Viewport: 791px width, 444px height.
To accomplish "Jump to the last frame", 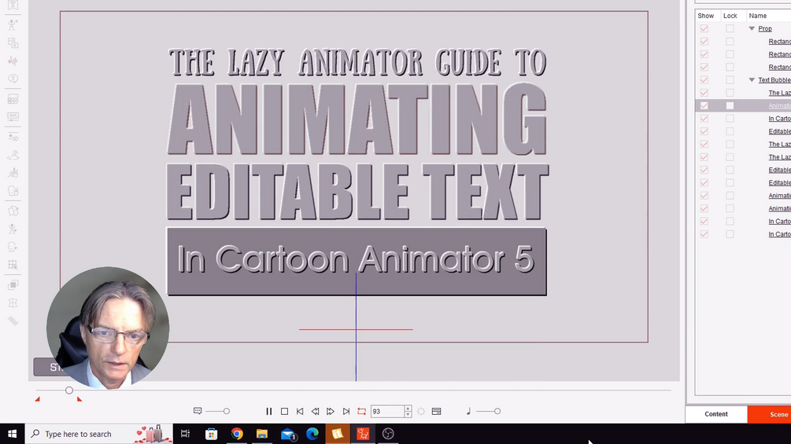I will click(346, 411).
